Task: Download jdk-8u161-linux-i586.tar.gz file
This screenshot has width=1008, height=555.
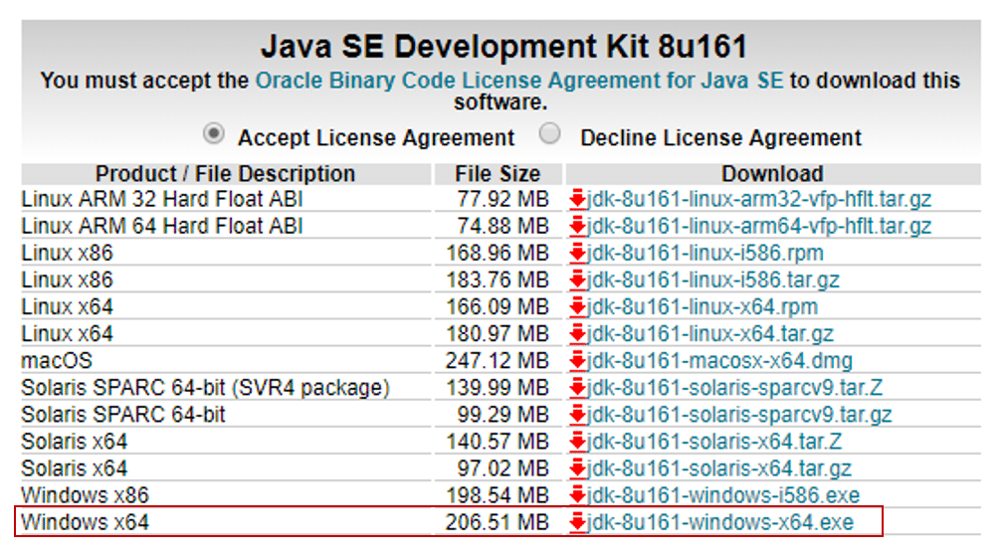Action: tap(712, 280)
